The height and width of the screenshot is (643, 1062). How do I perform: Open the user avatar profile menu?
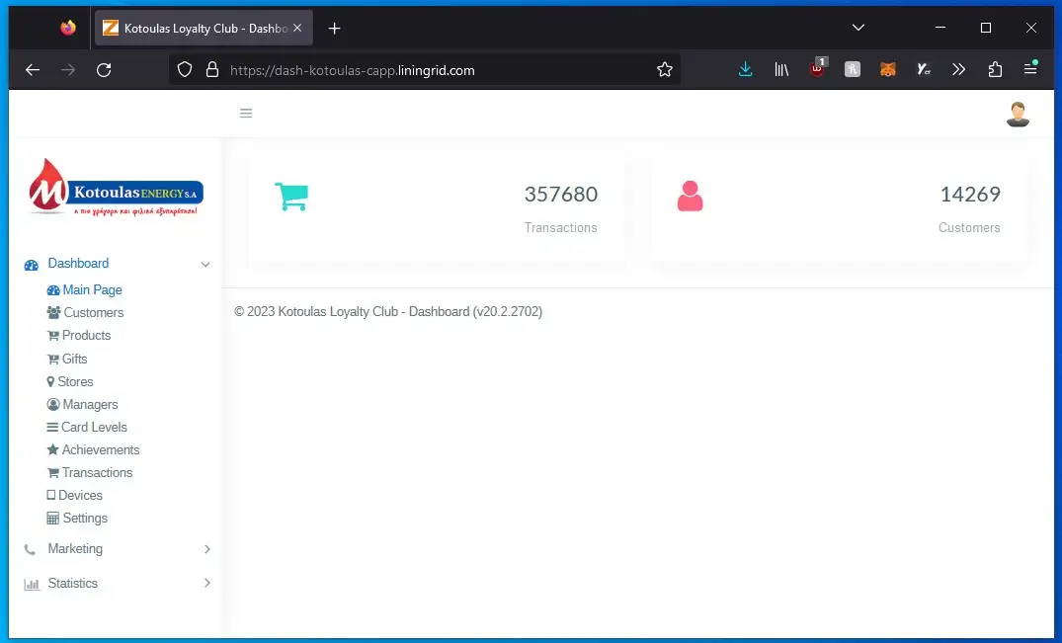1017,115
